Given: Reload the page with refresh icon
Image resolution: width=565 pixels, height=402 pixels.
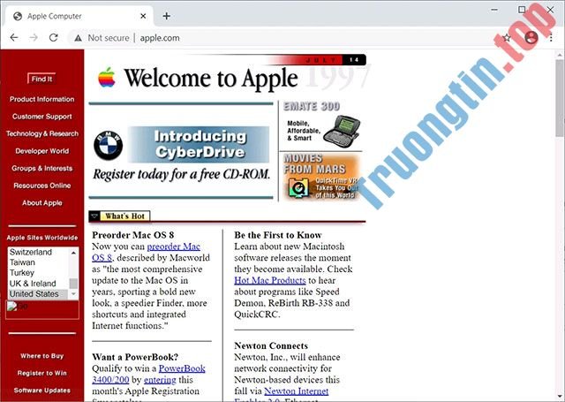Looking at the screenshot, I should 54,37.
